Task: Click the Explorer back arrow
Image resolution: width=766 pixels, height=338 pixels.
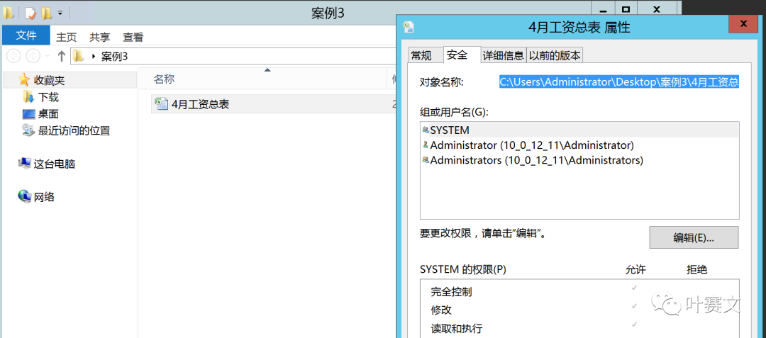Action: pyautogui.click(x=13, y=56)
